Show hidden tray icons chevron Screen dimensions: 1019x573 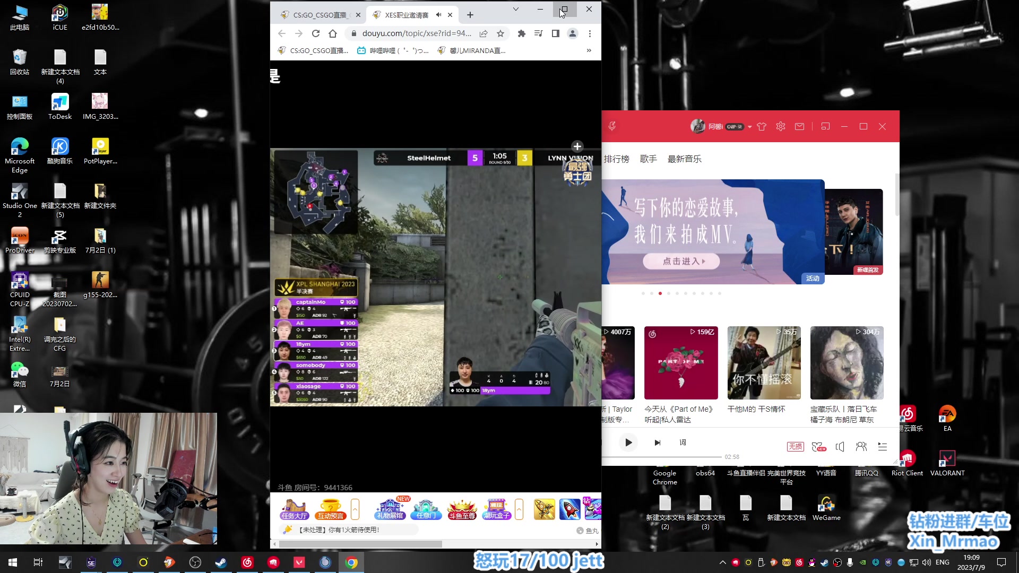pyautogui.click(x=722, y=562)
